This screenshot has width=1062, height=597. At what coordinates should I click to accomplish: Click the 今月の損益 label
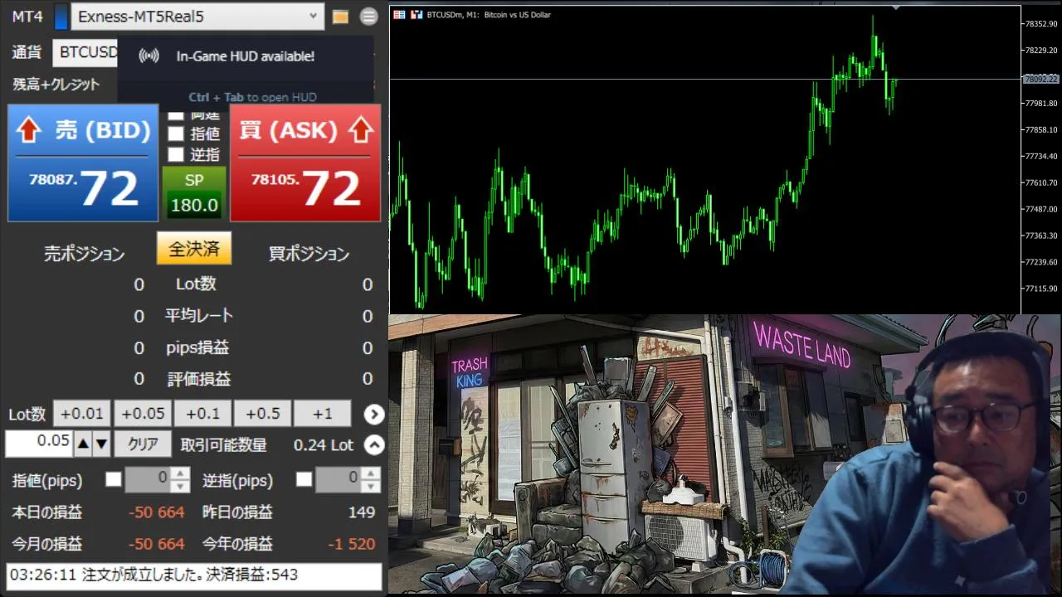click(x=47, y=544)
